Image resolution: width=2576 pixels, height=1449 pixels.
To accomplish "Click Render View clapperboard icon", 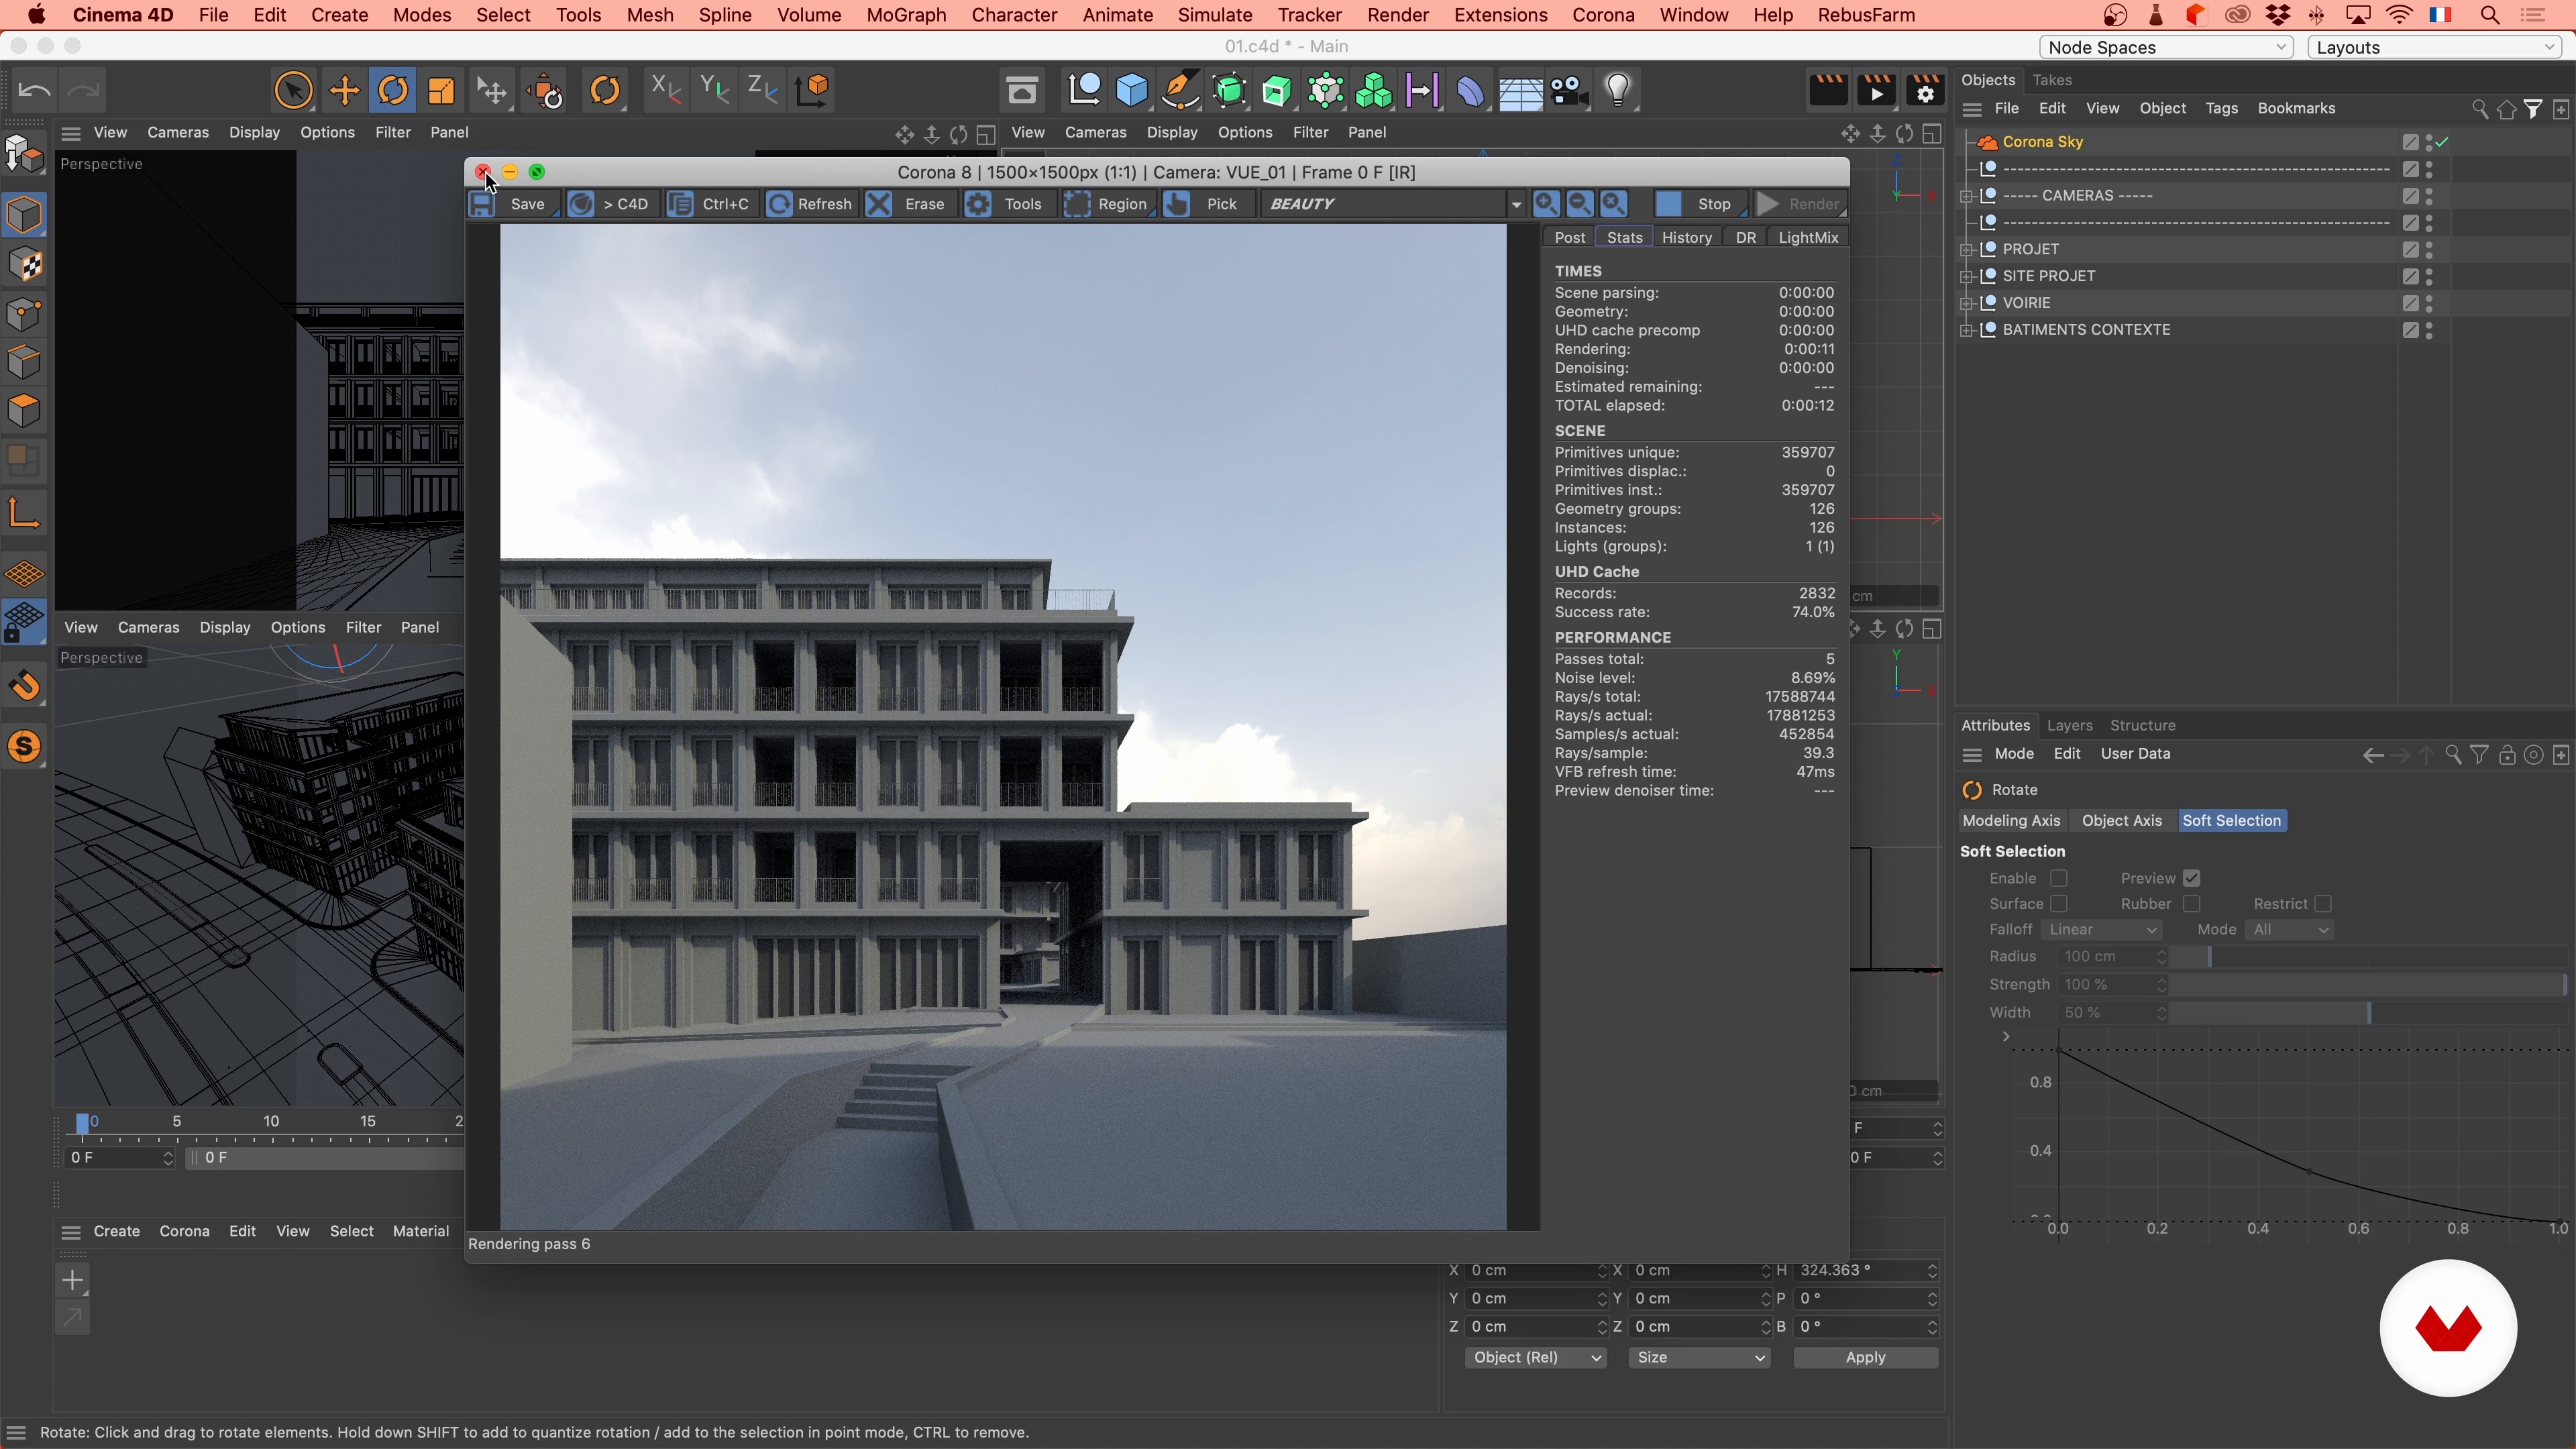I will (1828, 91).
